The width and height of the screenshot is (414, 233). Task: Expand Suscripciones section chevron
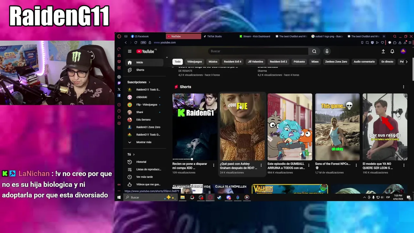[x=149, y=82]
